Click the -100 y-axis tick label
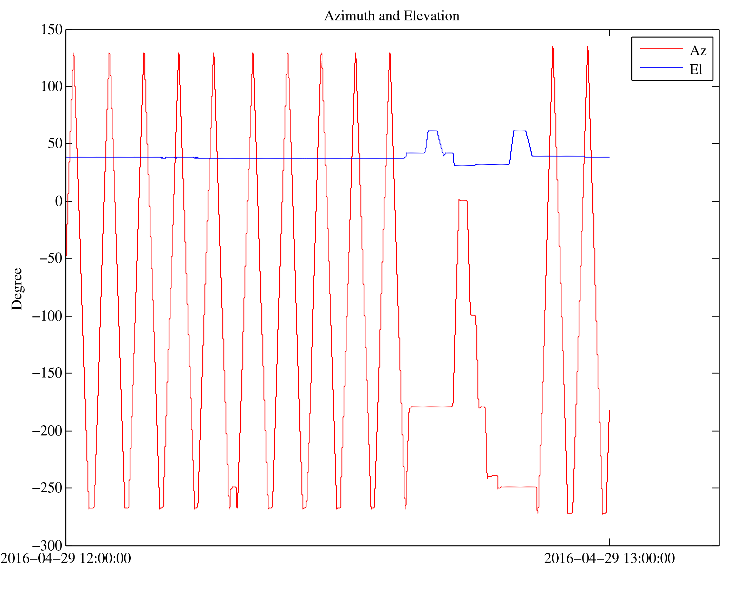Image resolution: width=729 pixels, height=591 pixels. coord(47,316)
